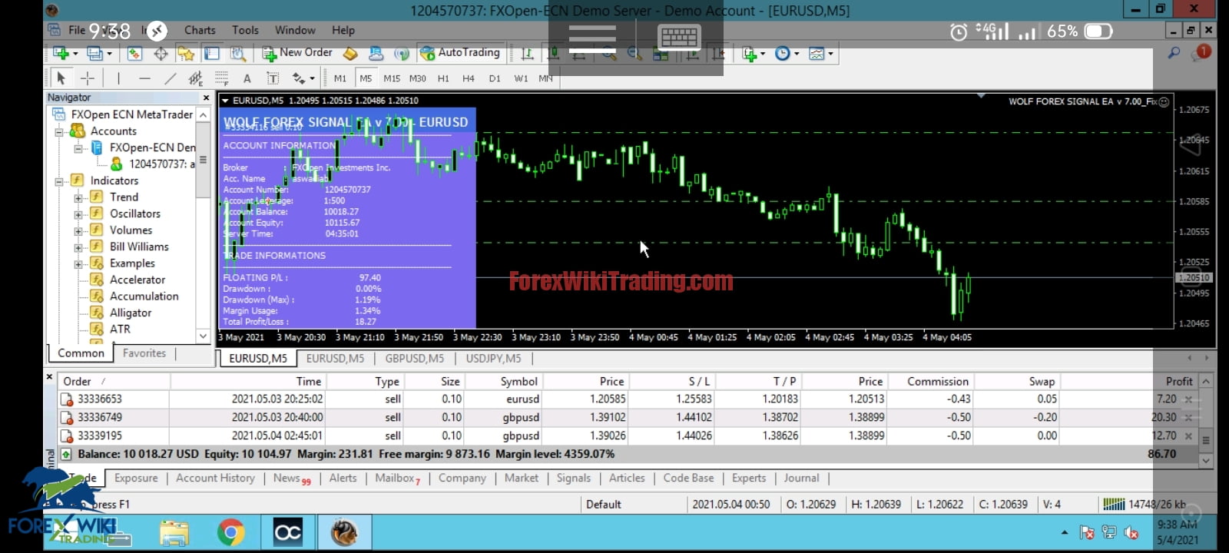Open the red notification bubble icon

pyautogui.click(x=1202, y=52)
